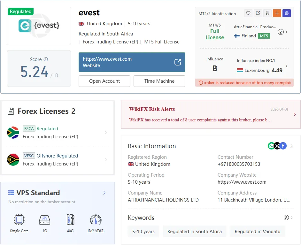Expand MT4/5 license details arrow
The height and width of the screenshot is (245, 301).
[286, 32]
